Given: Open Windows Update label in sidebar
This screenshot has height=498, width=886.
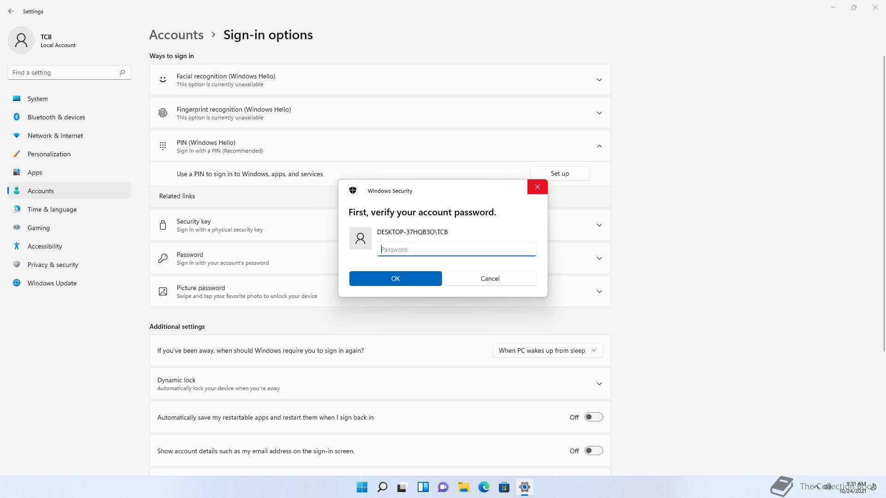Looking at the screenshot, I should click(x=52, y=283).
